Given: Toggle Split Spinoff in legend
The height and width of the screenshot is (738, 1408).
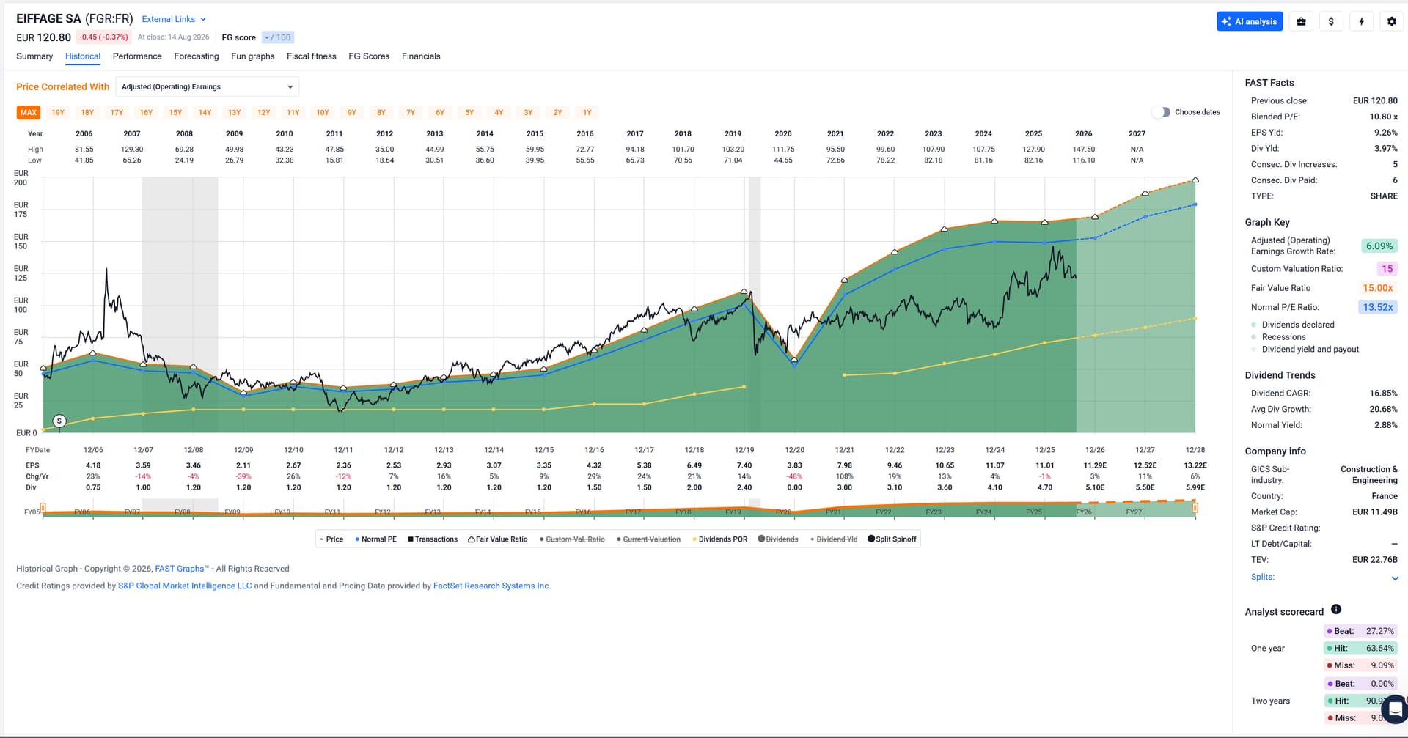Looking at the screenshot, I should (x=892, y=539).
